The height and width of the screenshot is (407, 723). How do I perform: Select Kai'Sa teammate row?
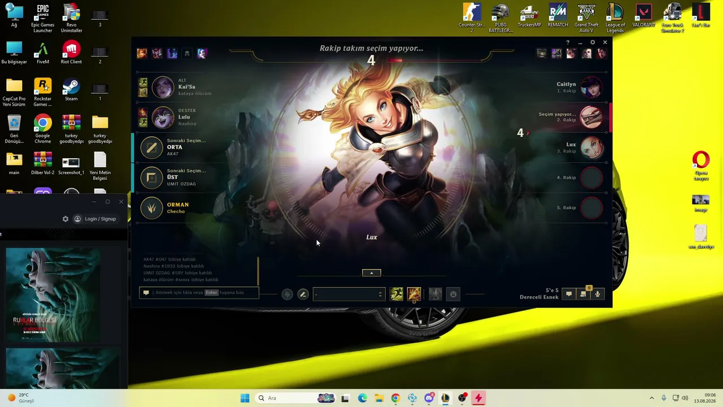[192, 87]
